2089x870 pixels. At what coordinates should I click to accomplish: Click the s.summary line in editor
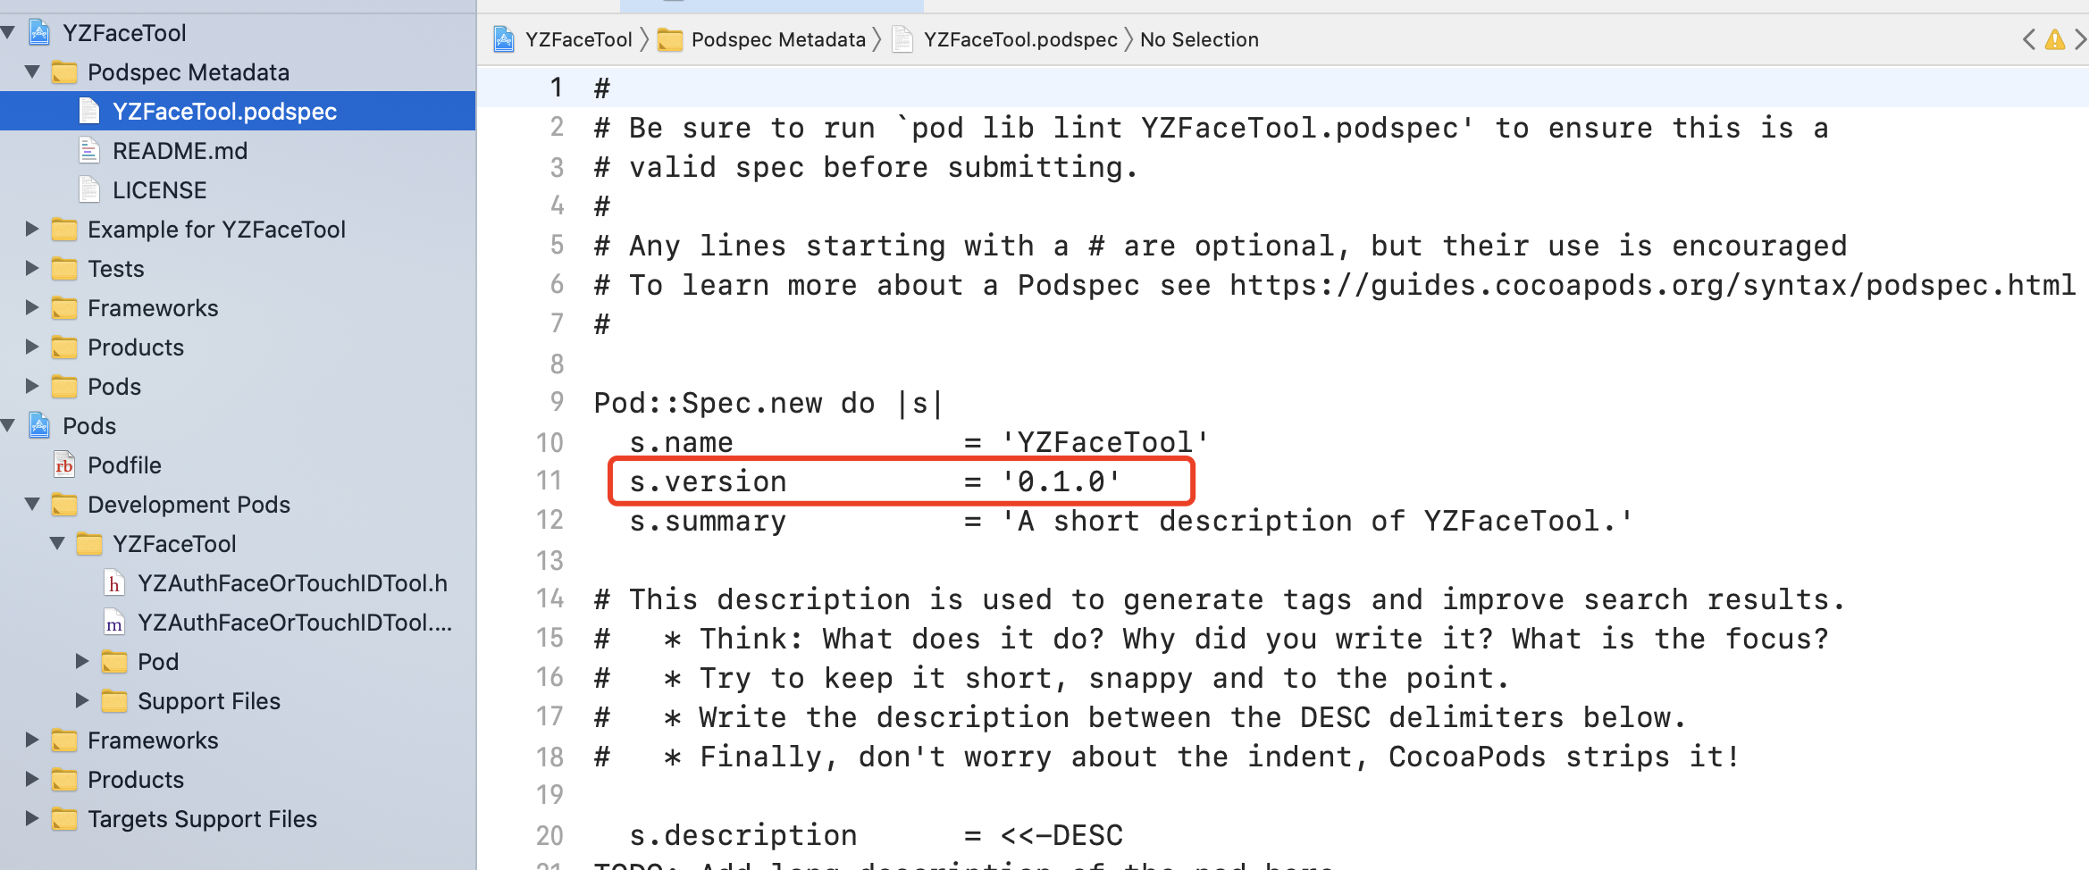tap(1131, 521)
